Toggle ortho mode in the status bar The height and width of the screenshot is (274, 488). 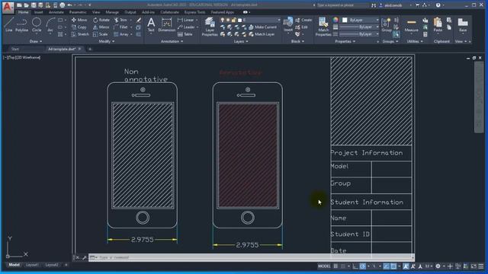pyautogui.click(x=355, y=266)
